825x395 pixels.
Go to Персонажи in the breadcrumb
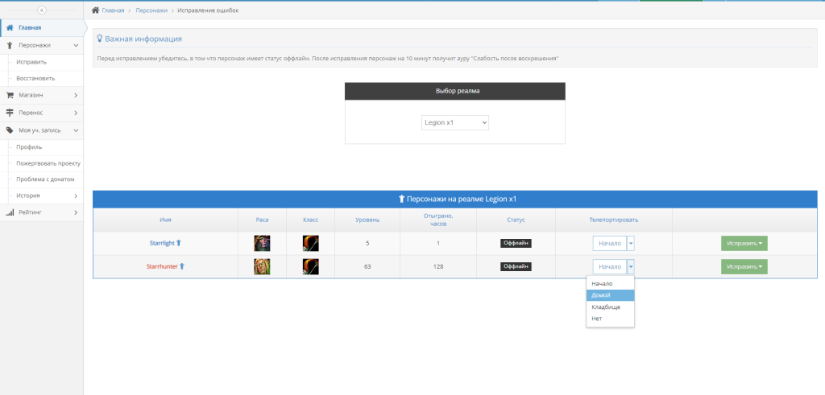point(151,10)
